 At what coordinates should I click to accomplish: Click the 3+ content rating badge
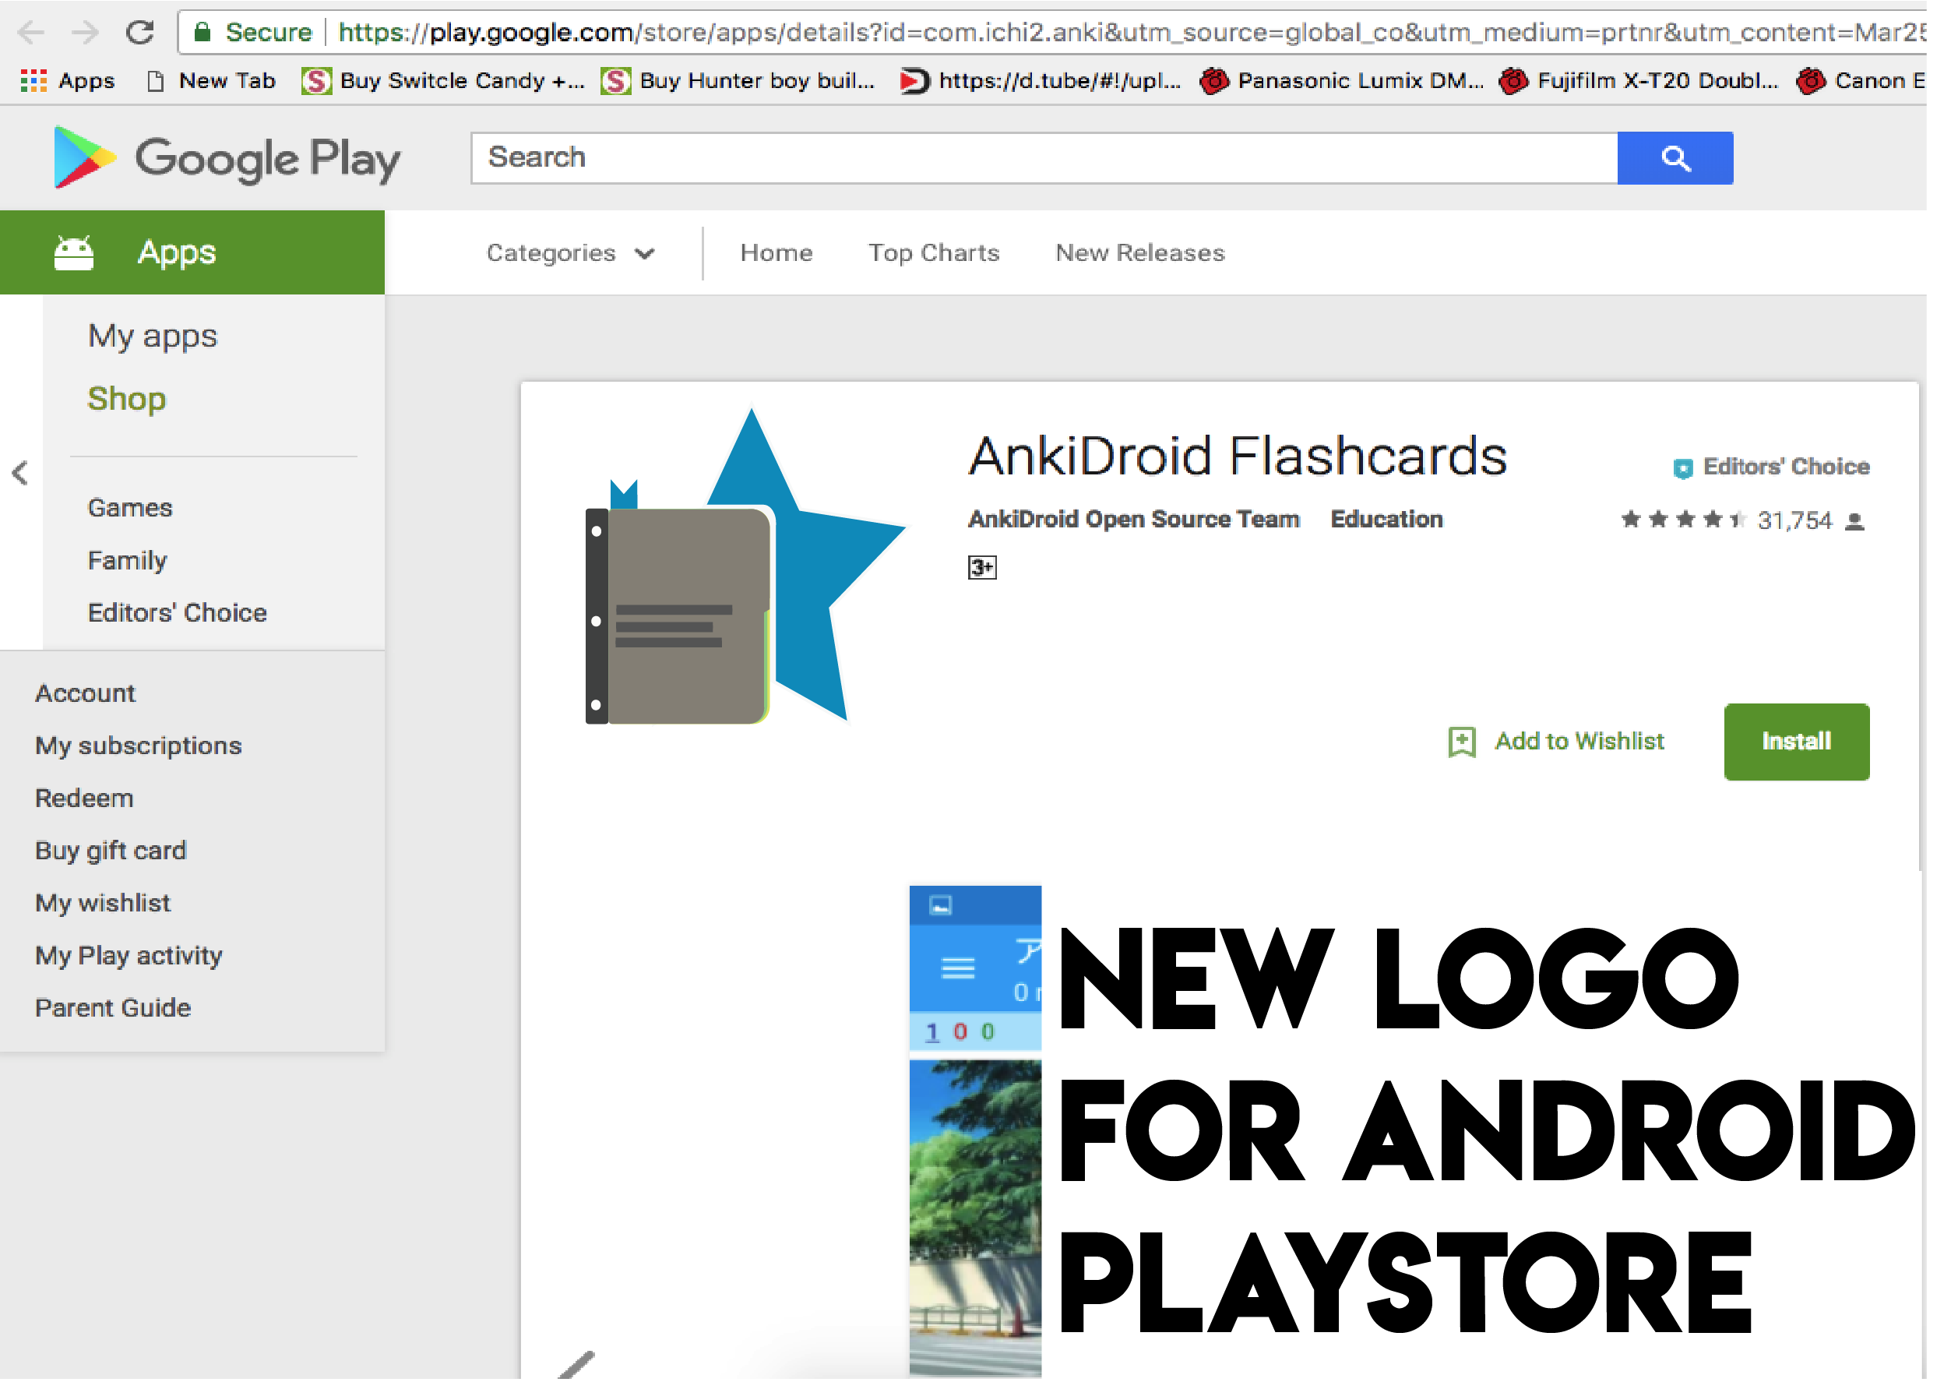tap(982, 568)
